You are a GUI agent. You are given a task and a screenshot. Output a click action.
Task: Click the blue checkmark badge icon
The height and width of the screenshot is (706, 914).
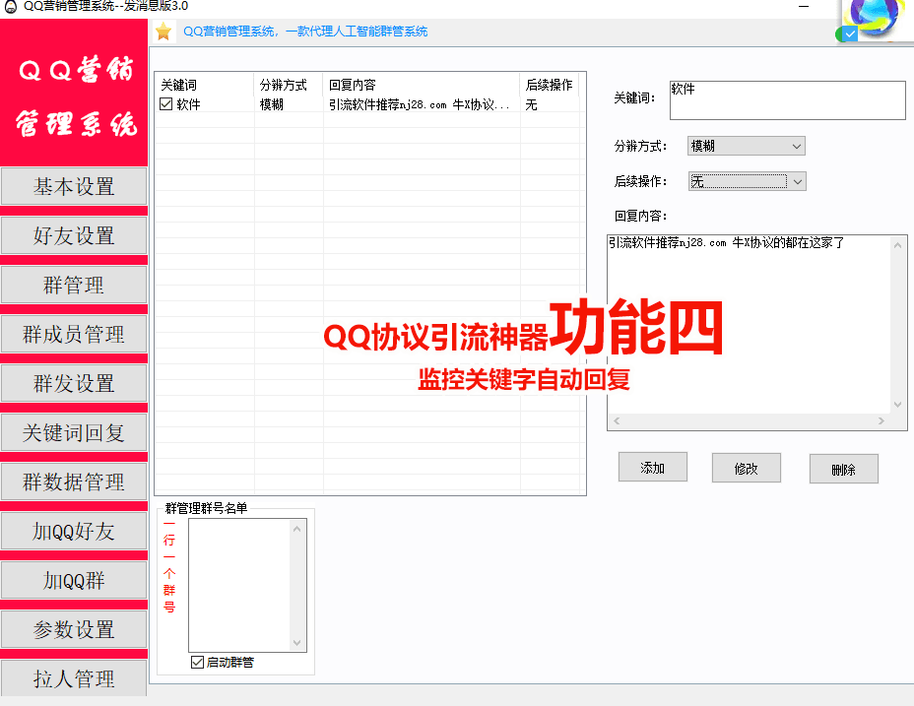coord(850,33)
